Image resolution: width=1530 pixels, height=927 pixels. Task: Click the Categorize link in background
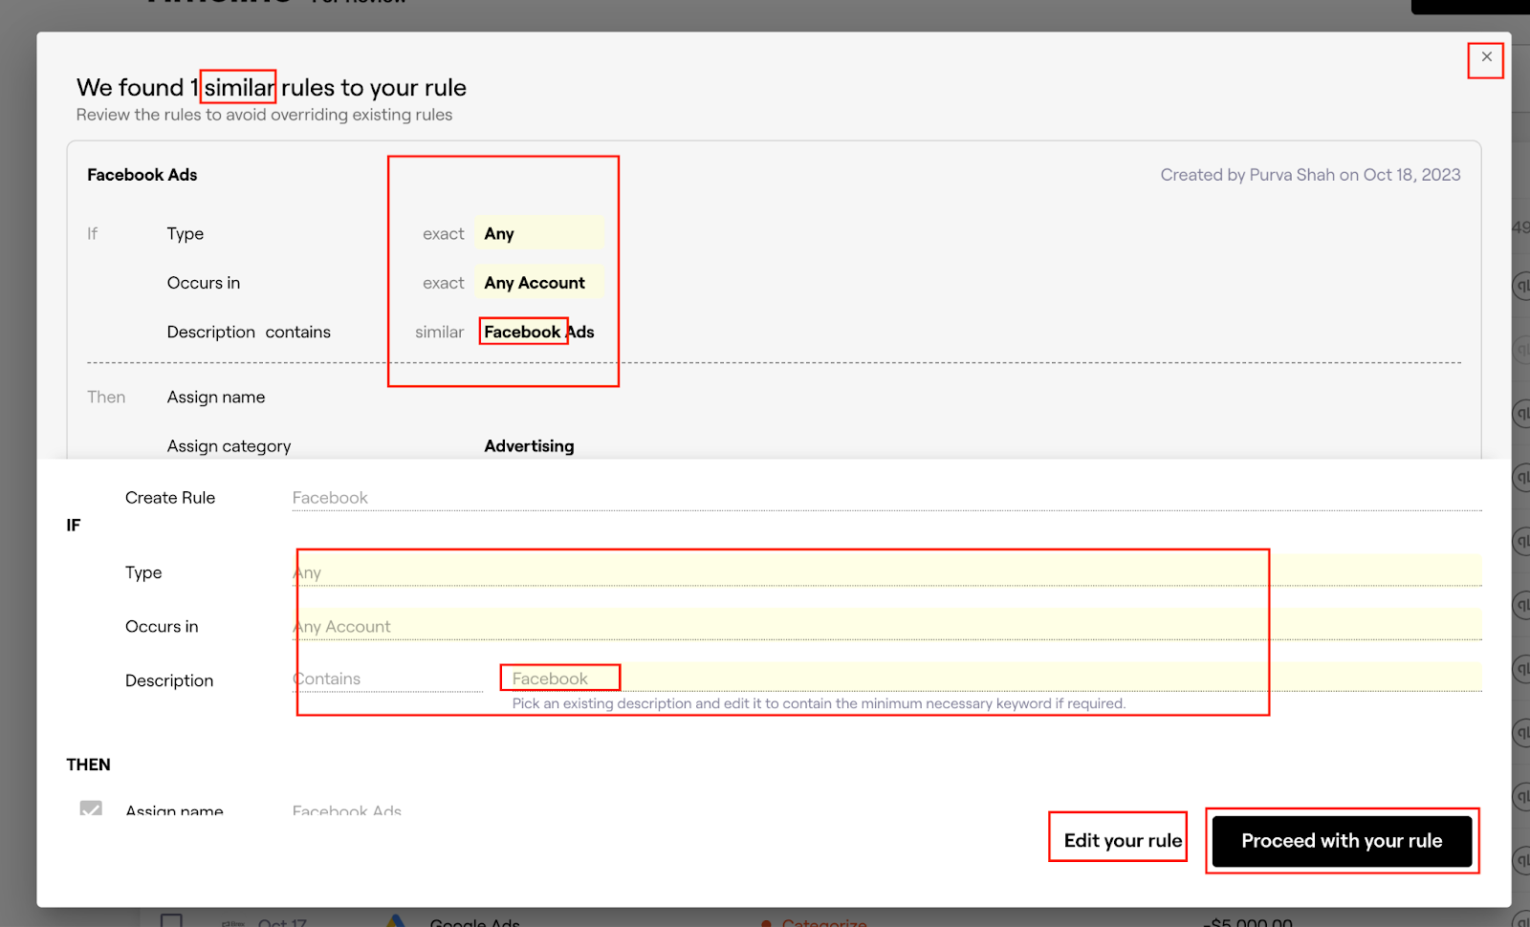[x=823, y=921]
